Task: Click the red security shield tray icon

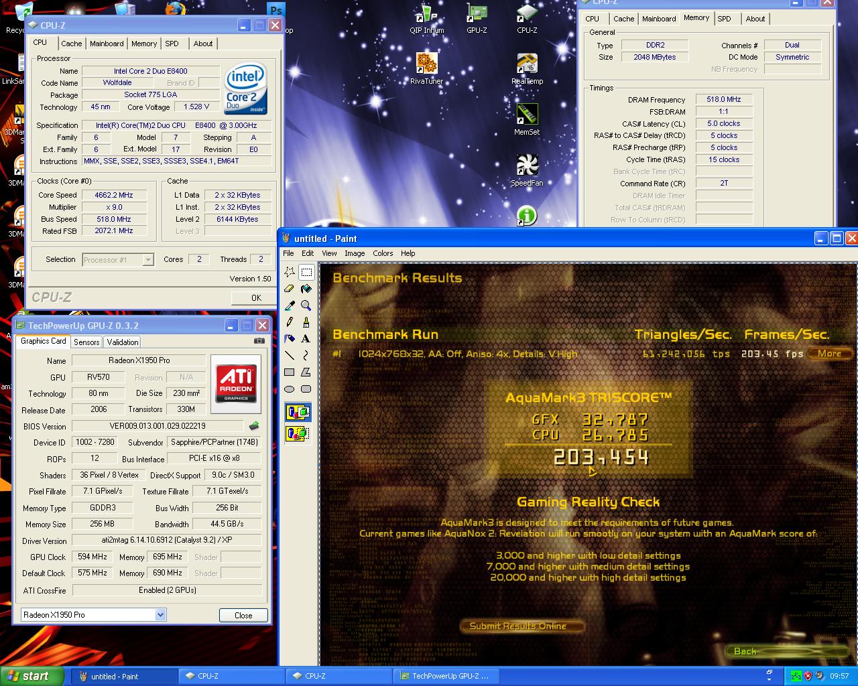Action: click(807, 676)
